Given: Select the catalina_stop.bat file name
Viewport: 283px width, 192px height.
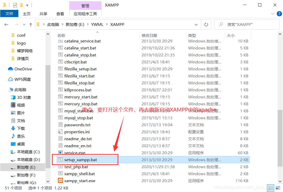Looking at the screenshot, I should [x=80, y=55].
